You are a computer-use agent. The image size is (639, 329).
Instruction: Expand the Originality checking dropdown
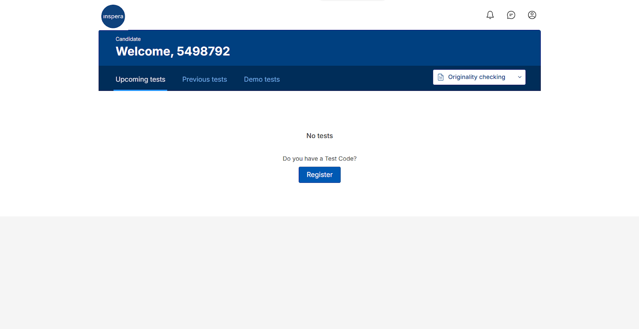479,77
